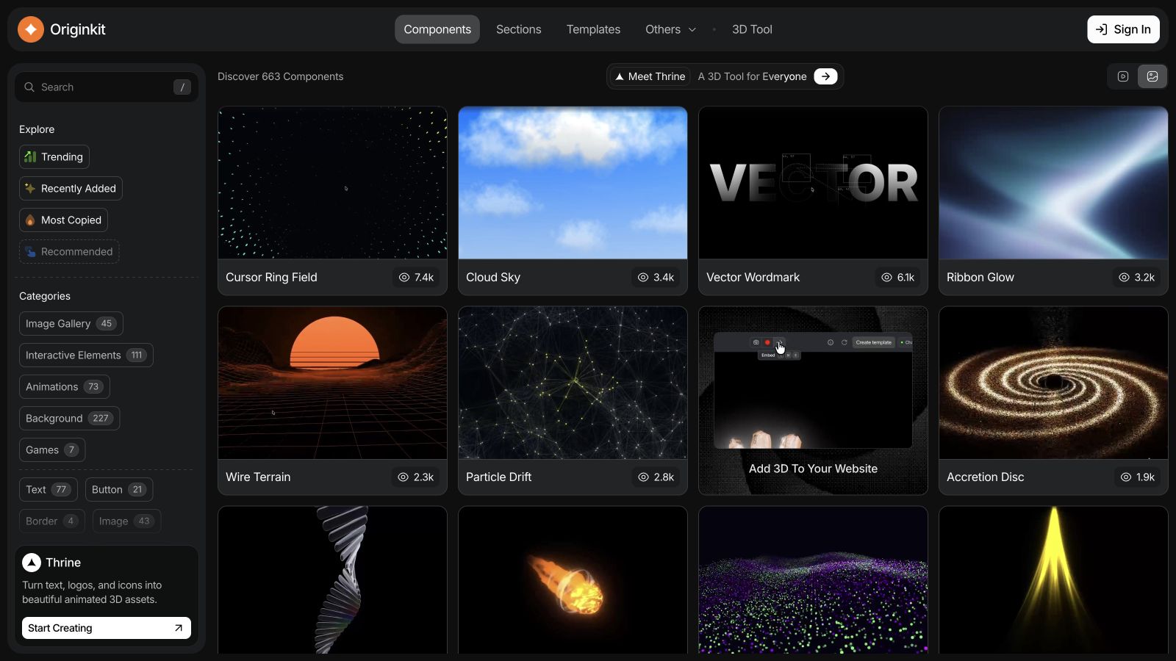Image resolution: width=1176 pixels, height=661 pixels.
Task: Click the Start Creating button
Action: [x=107, y=628]
